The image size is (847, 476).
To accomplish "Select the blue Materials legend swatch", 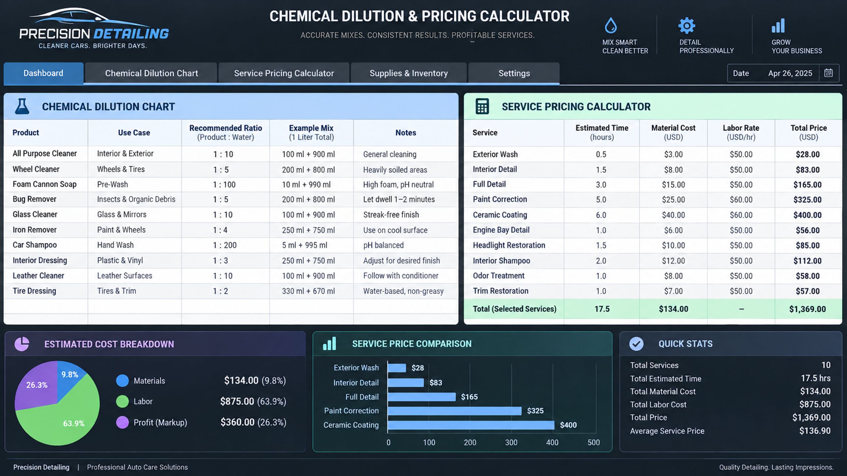I will coord(122,380).
